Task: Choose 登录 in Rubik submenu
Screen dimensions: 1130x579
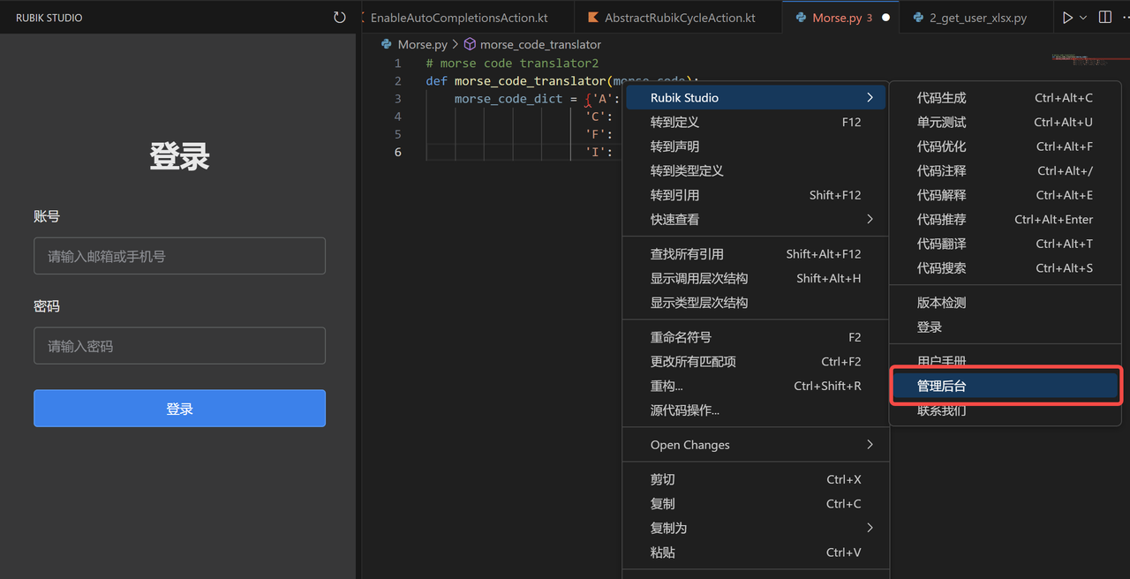Action: click(1005, 327)
